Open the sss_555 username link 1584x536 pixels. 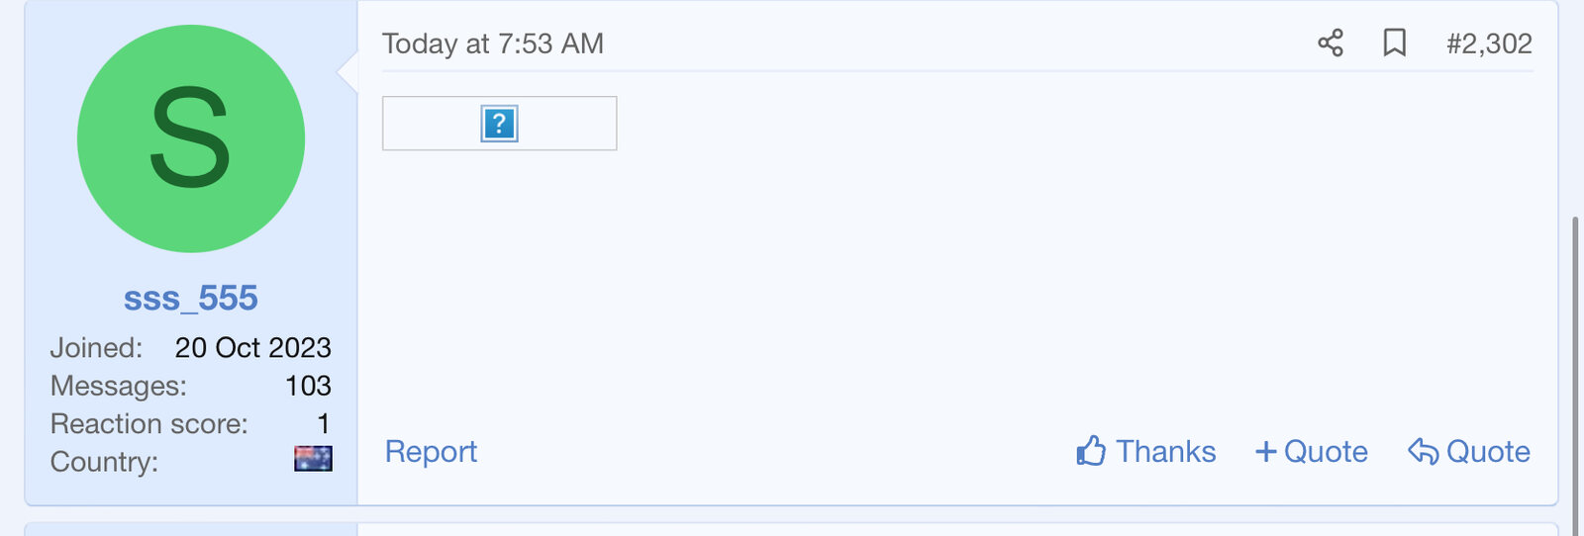[191, 298]
